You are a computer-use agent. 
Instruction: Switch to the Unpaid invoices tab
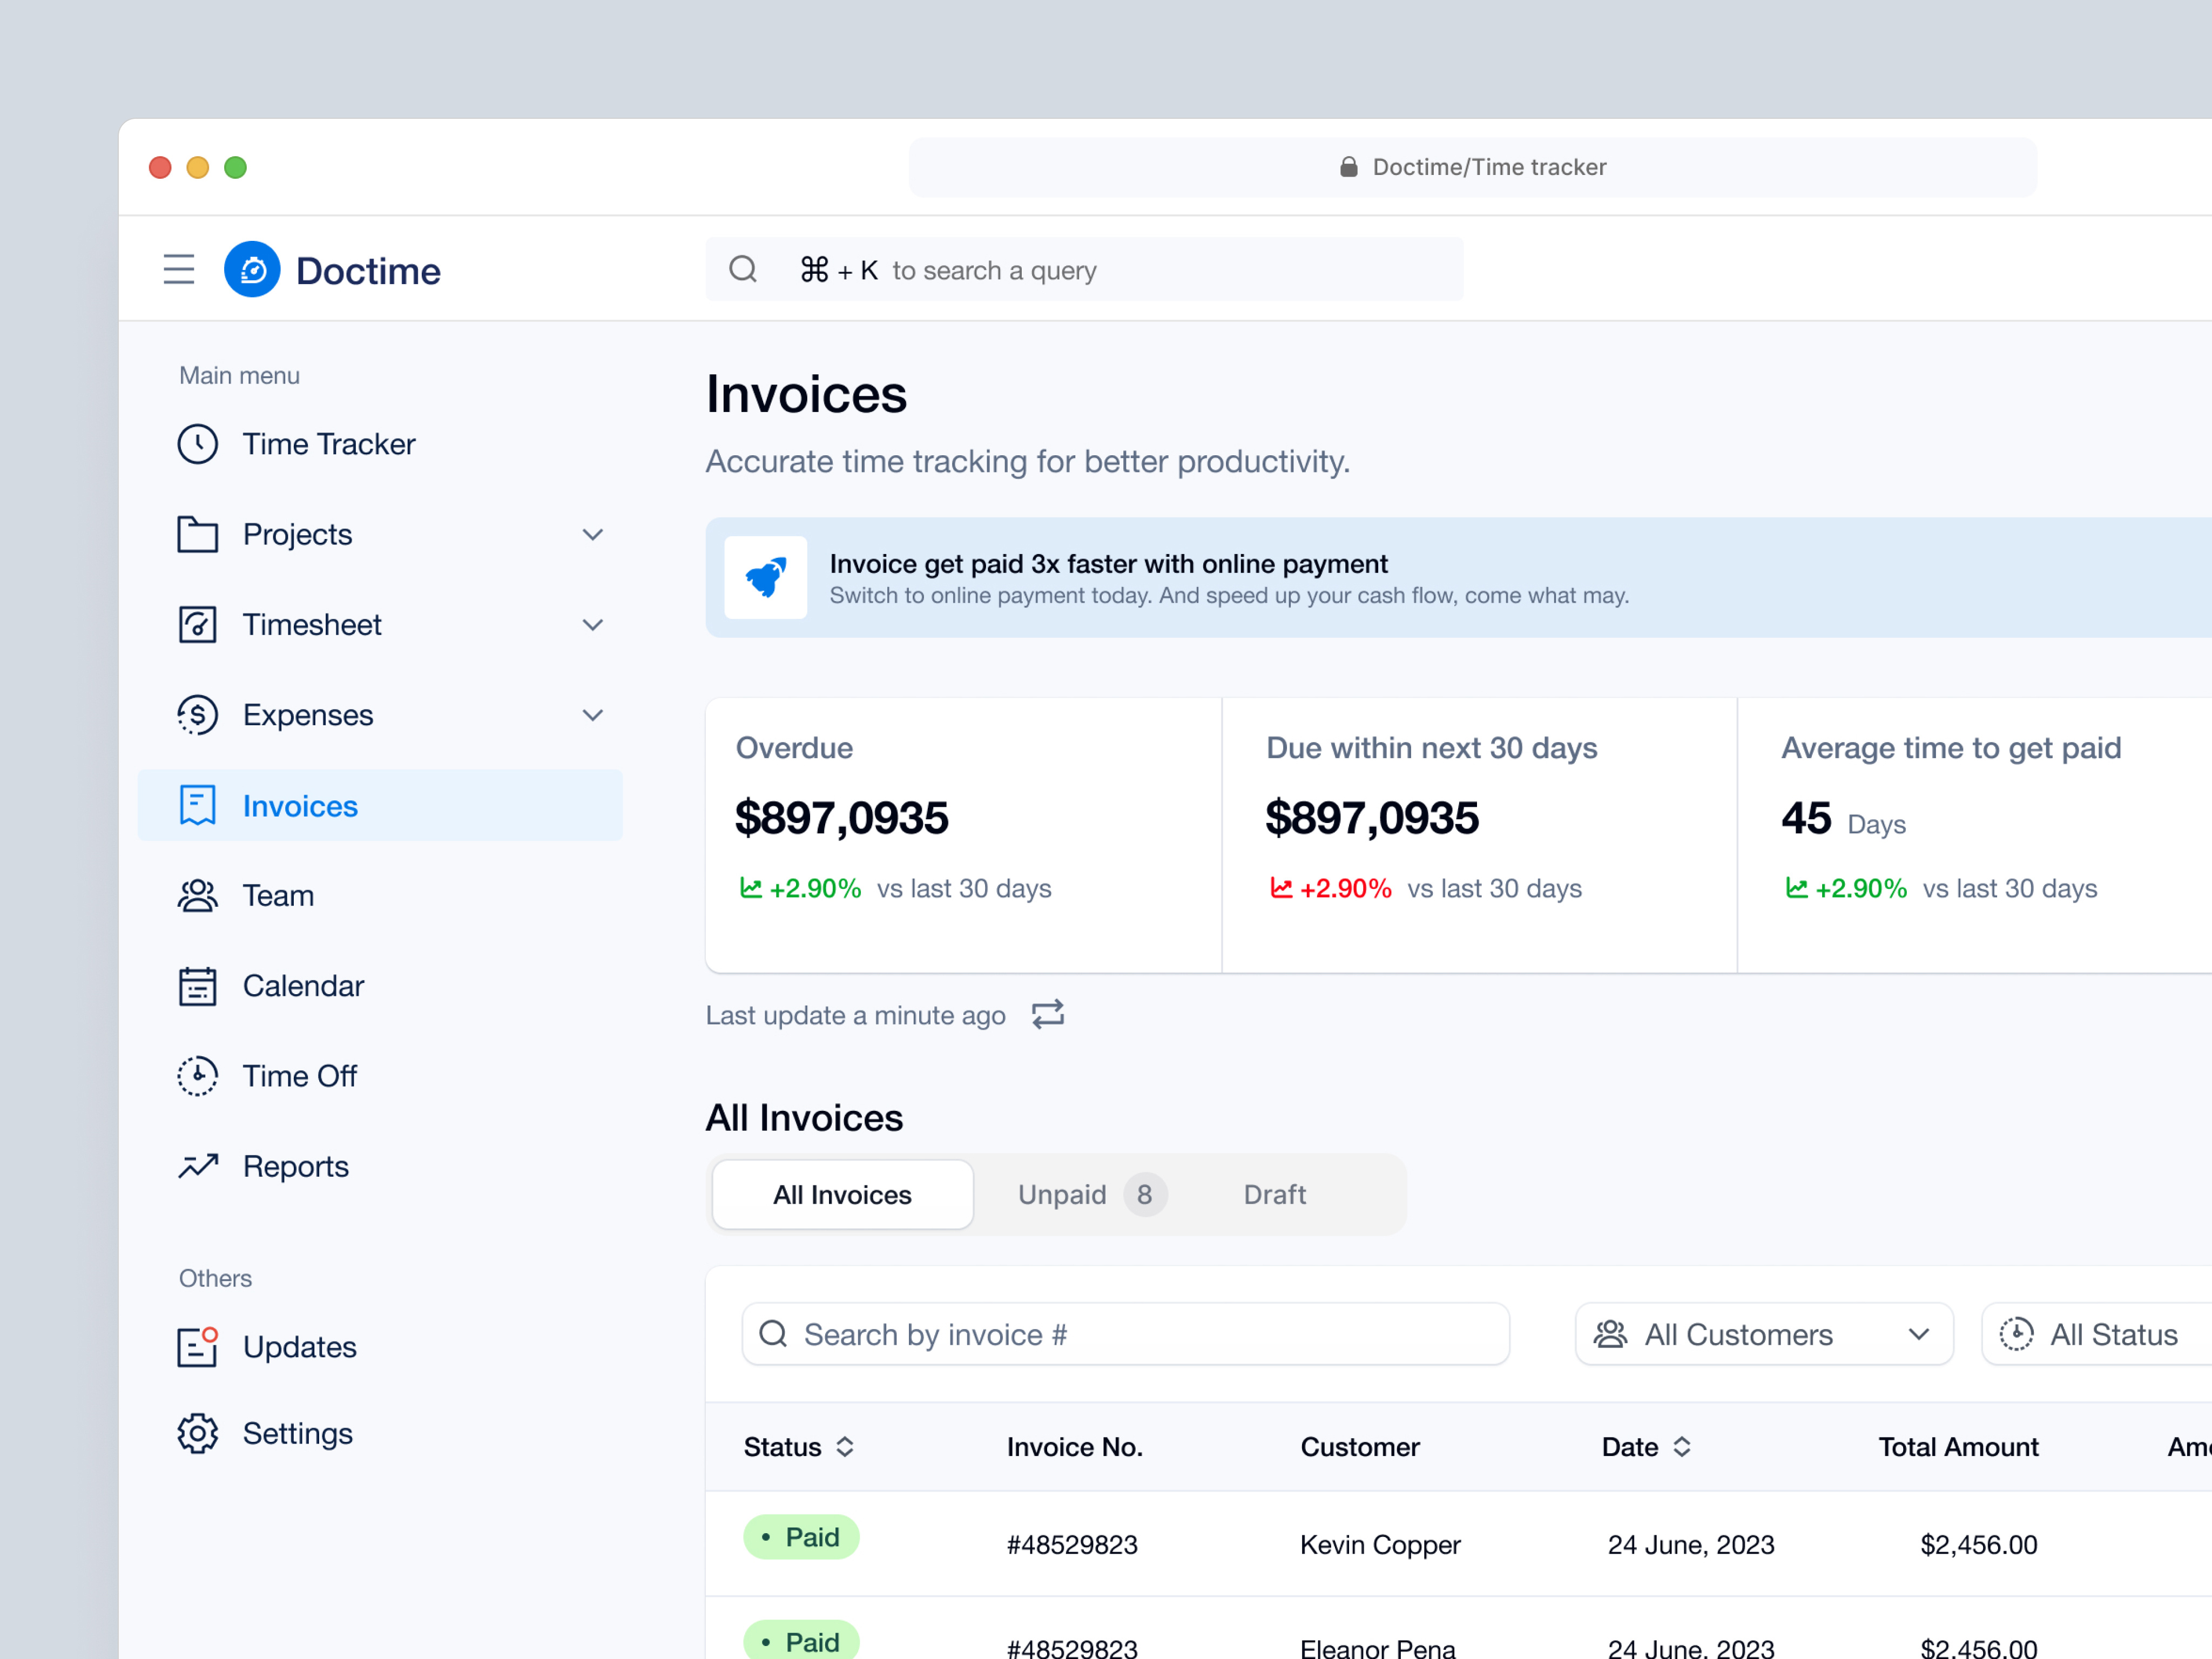[x=1062, y=1194]
